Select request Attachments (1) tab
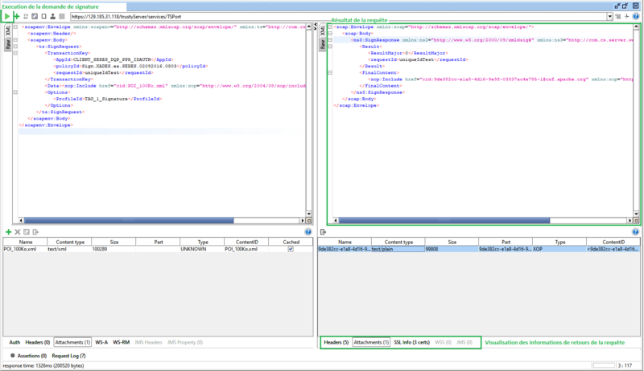The width and height of the screenshot is (644, 371). (72, 342)
